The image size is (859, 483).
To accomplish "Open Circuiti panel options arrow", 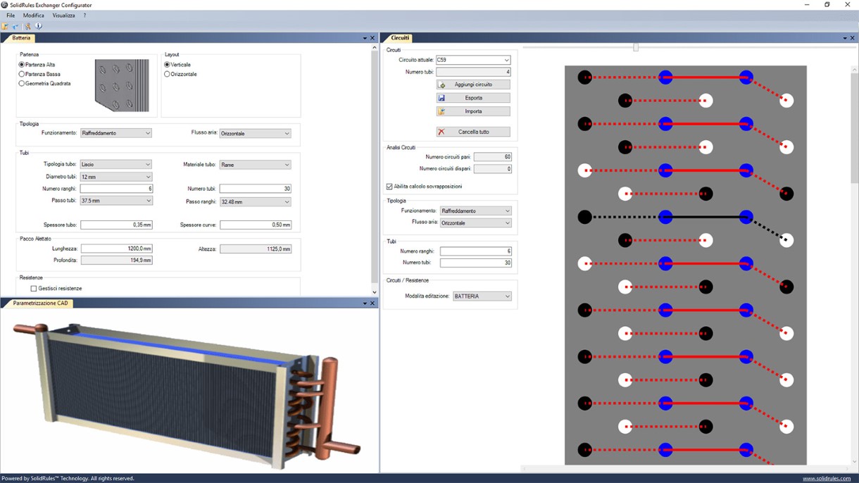I will point(845,38).
